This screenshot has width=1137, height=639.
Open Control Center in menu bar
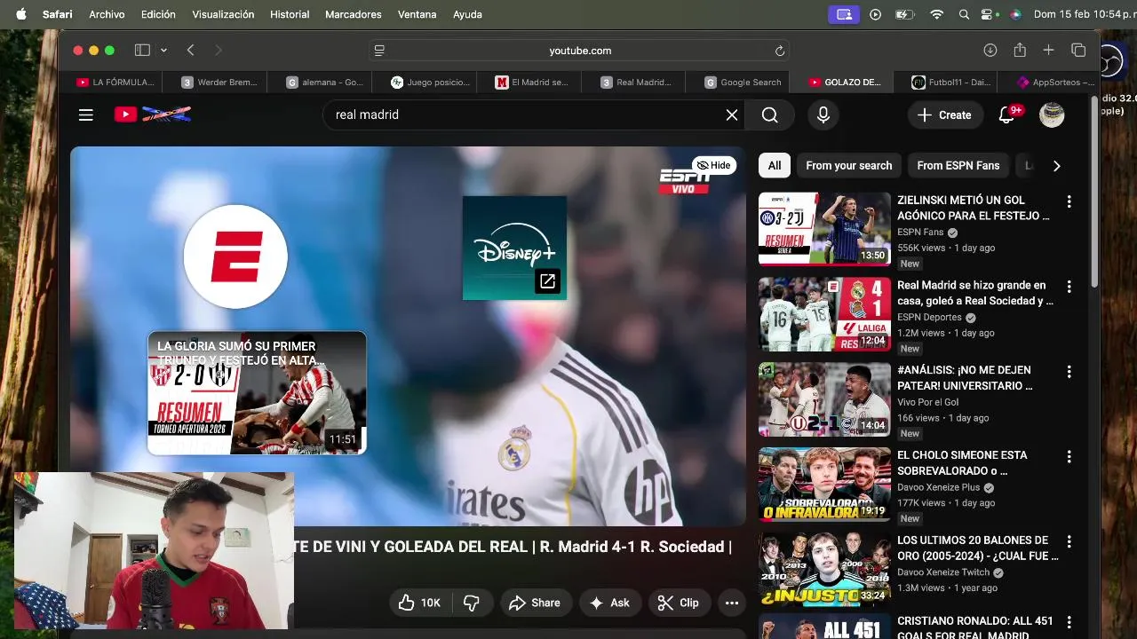click(989, 14)
